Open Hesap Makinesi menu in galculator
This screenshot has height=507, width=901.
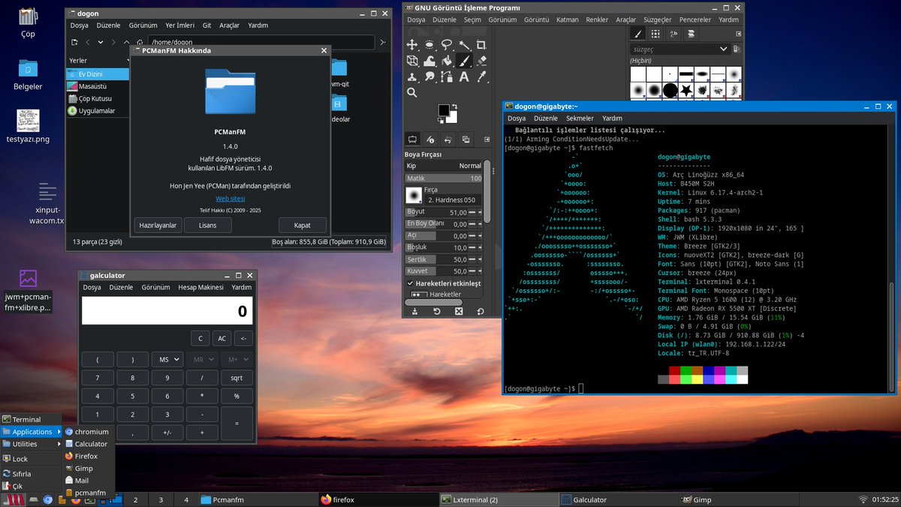pyautogui.click(x=200, y=288)
